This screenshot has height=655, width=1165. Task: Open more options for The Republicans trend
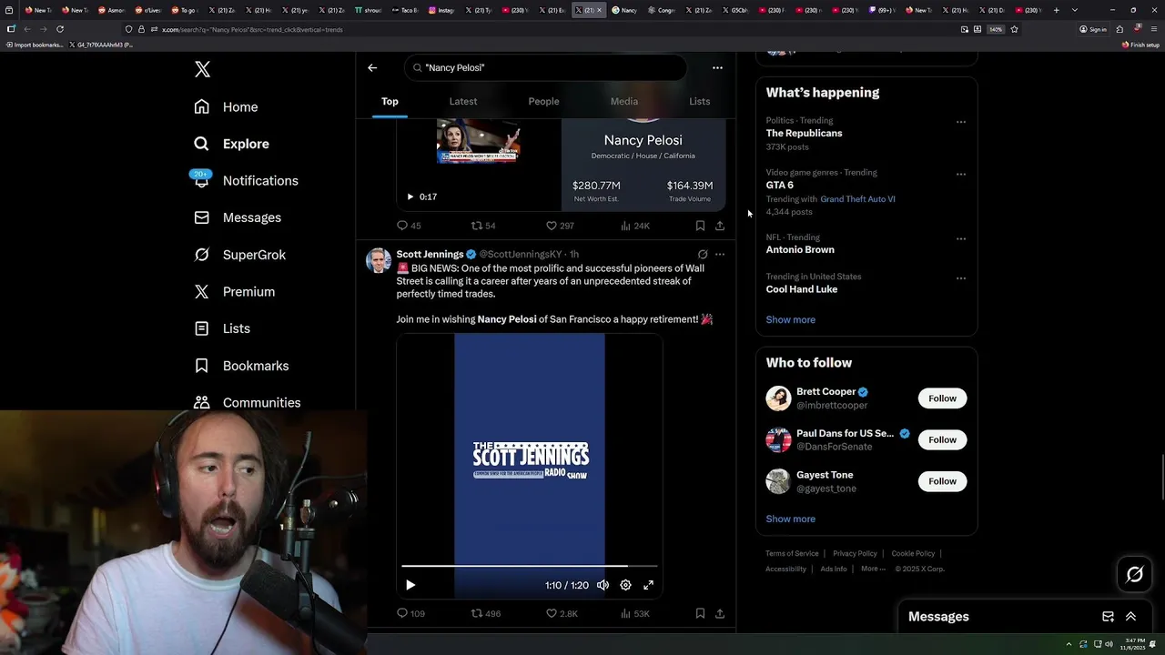point(961,122)
